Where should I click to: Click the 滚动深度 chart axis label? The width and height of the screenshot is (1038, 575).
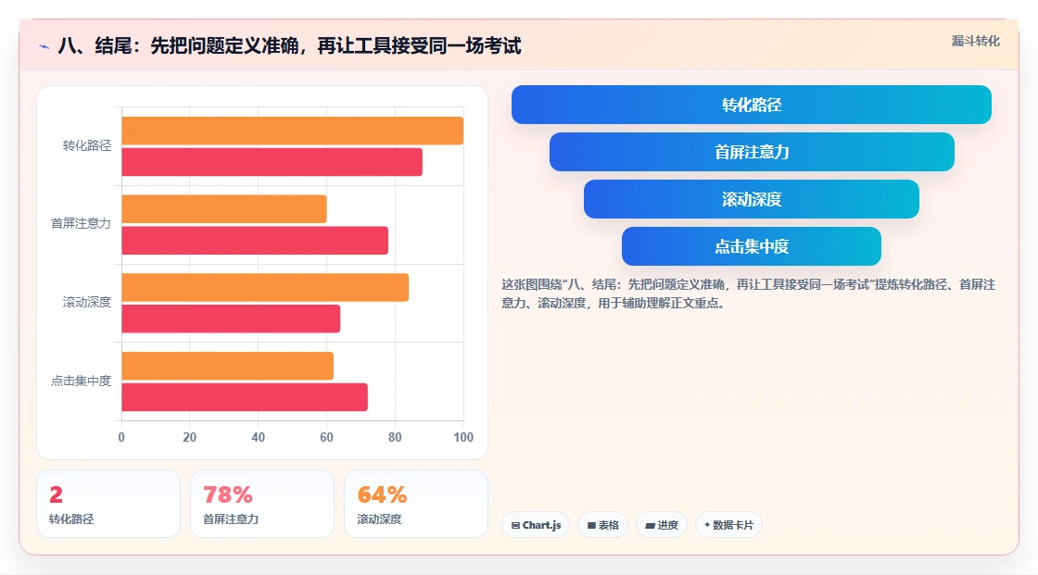tap(87, 303)
